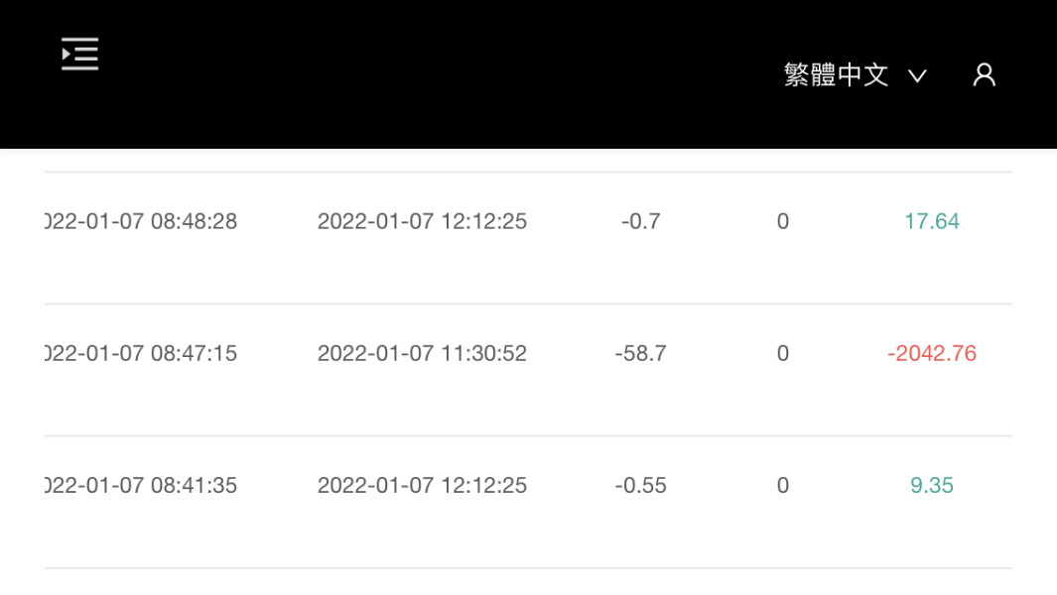Click open time 08:48:28 entry
The image size is (1057, 595).
[x=141, y=221]
